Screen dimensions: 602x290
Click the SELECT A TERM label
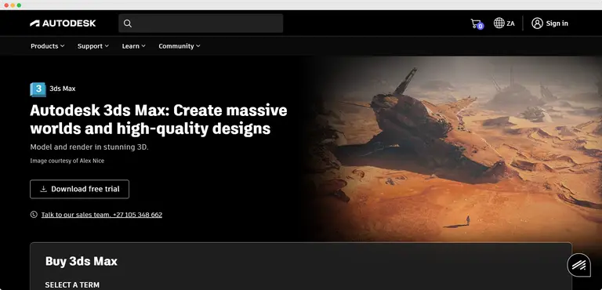72,285
